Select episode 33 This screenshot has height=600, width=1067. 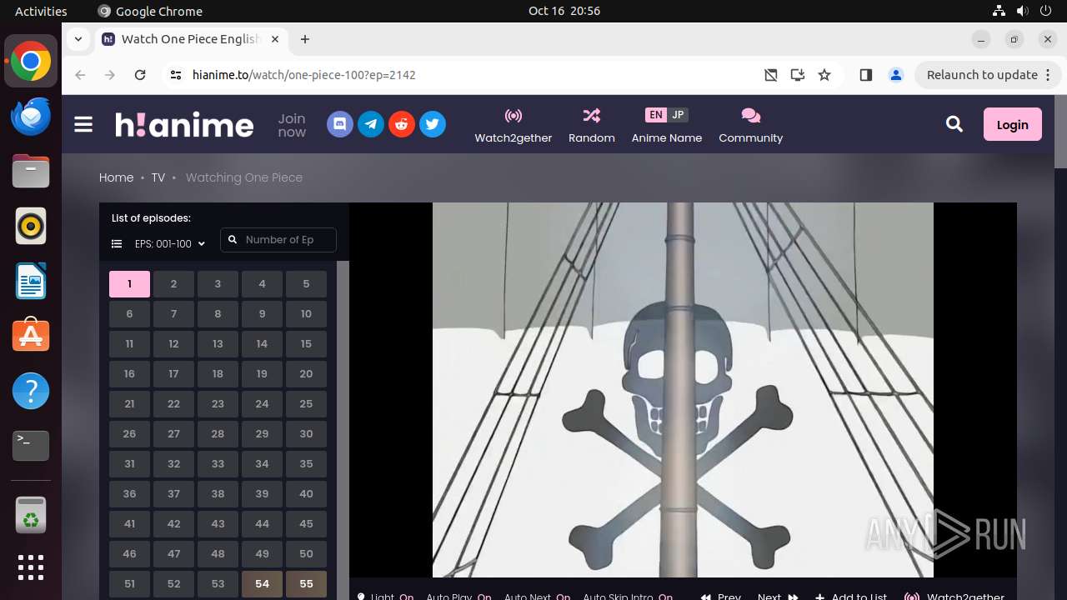pyautogui.click(x=218, y=464)
